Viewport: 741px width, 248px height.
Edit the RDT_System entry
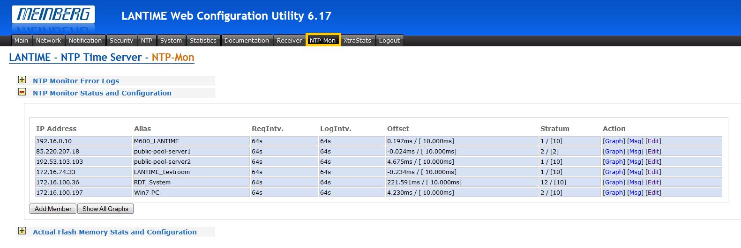[x=653, y=182]
